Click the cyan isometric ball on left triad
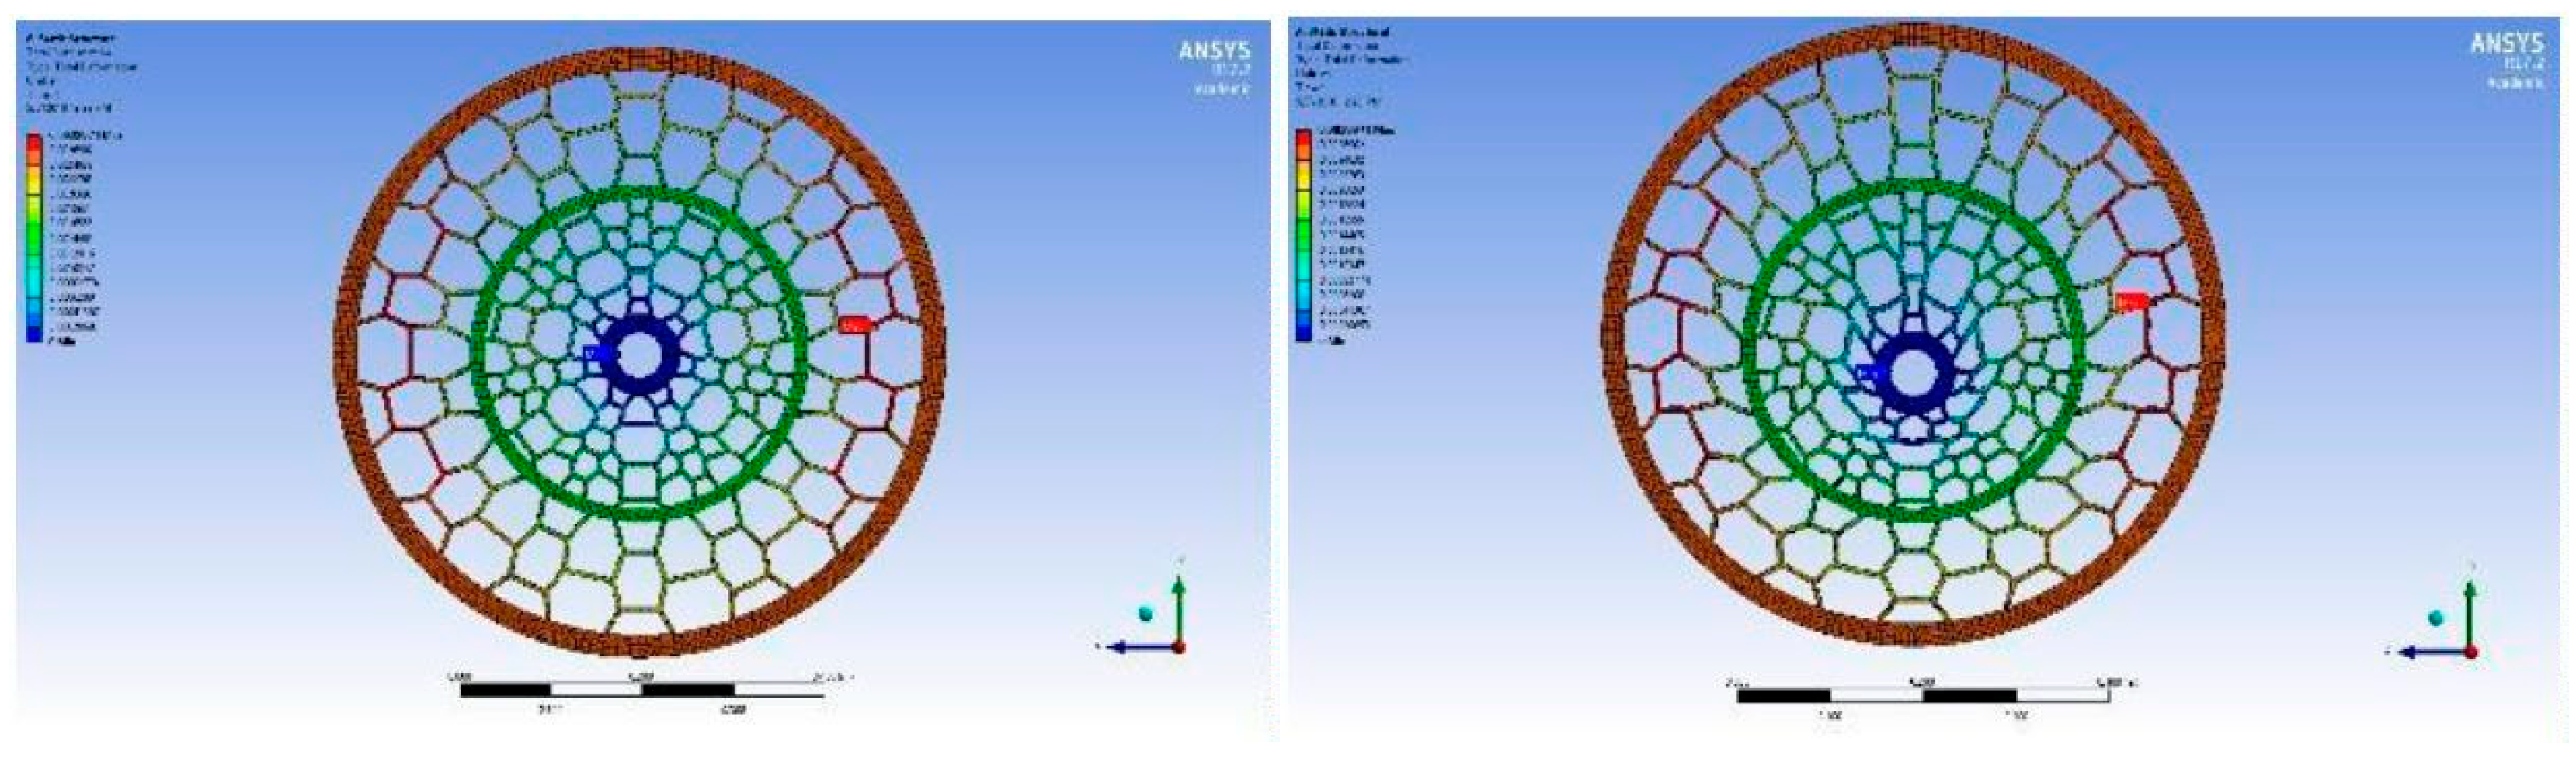 click(1146, 612)
